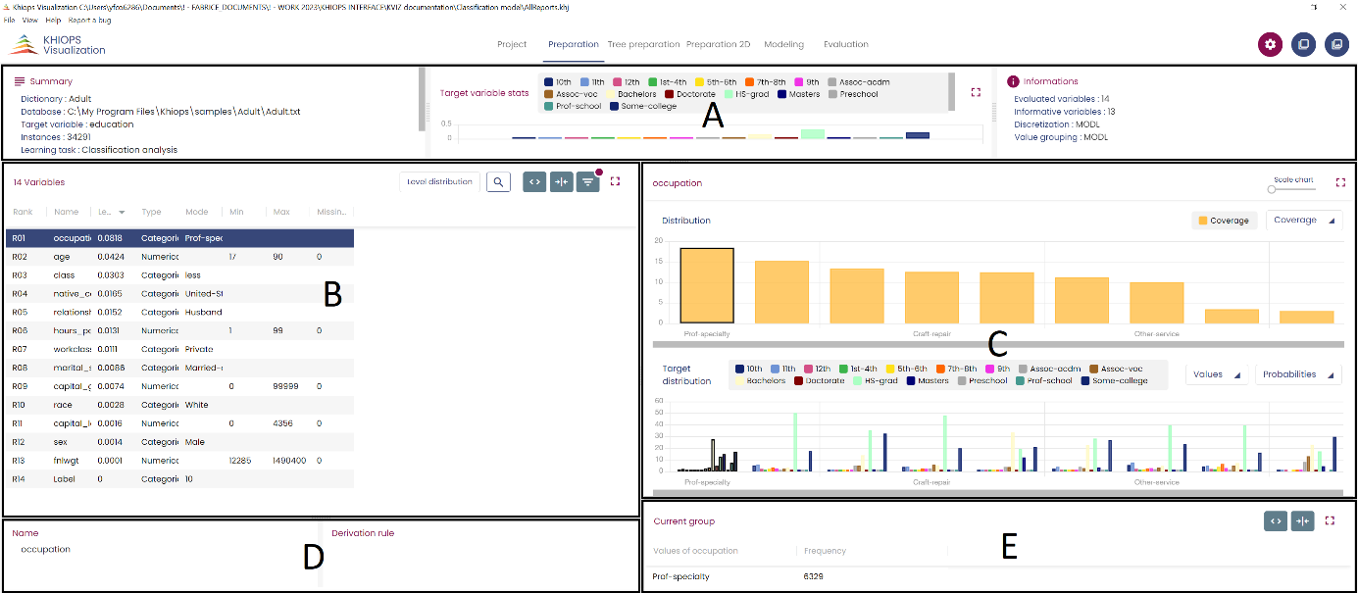This screenshot has width=1358, height=593.
Task: Fullscreen the Target variable stats chart
Action: click(976, 92)
